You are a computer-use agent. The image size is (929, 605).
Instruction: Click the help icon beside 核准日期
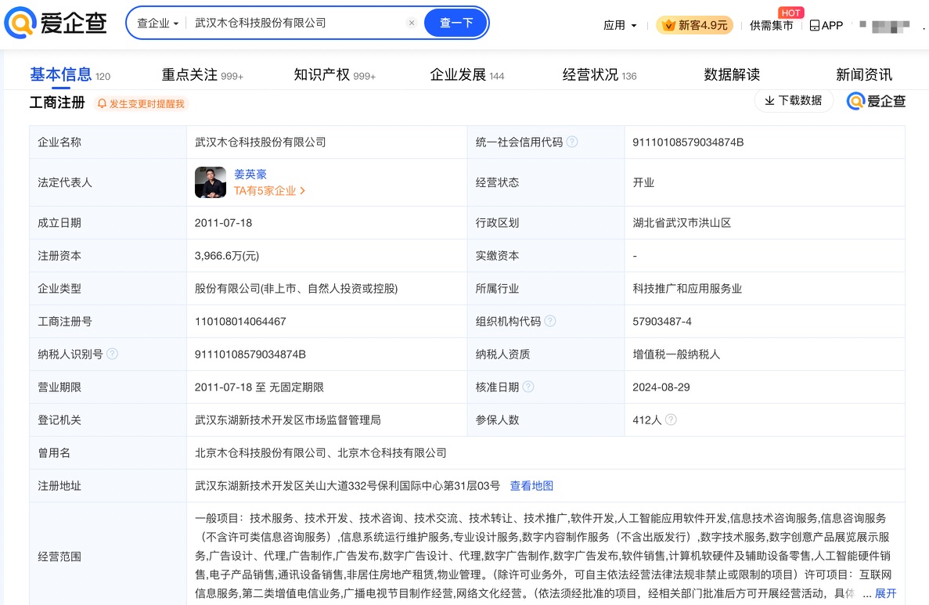(528, 387)
